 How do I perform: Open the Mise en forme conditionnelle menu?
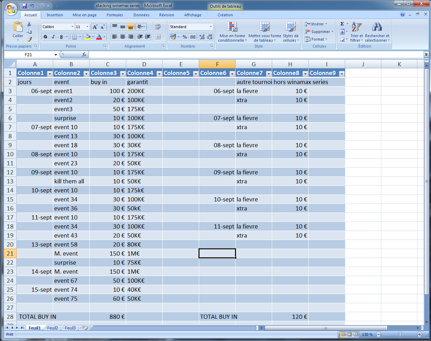[232, 32]
